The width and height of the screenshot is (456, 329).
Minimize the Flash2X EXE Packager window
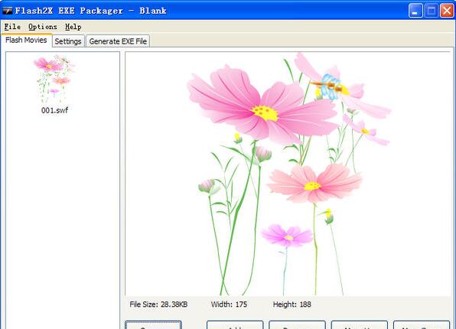(415, 11)
